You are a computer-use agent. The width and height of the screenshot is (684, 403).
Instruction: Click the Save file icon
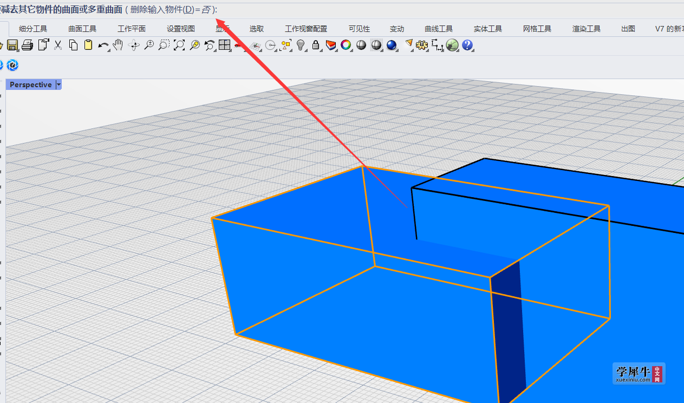click(12, 45)
